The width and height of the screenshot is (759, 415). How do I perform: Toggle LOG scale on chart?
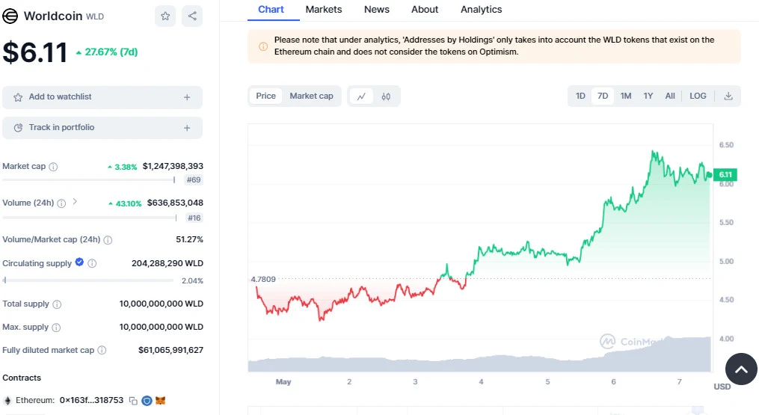tap(698, 96)
